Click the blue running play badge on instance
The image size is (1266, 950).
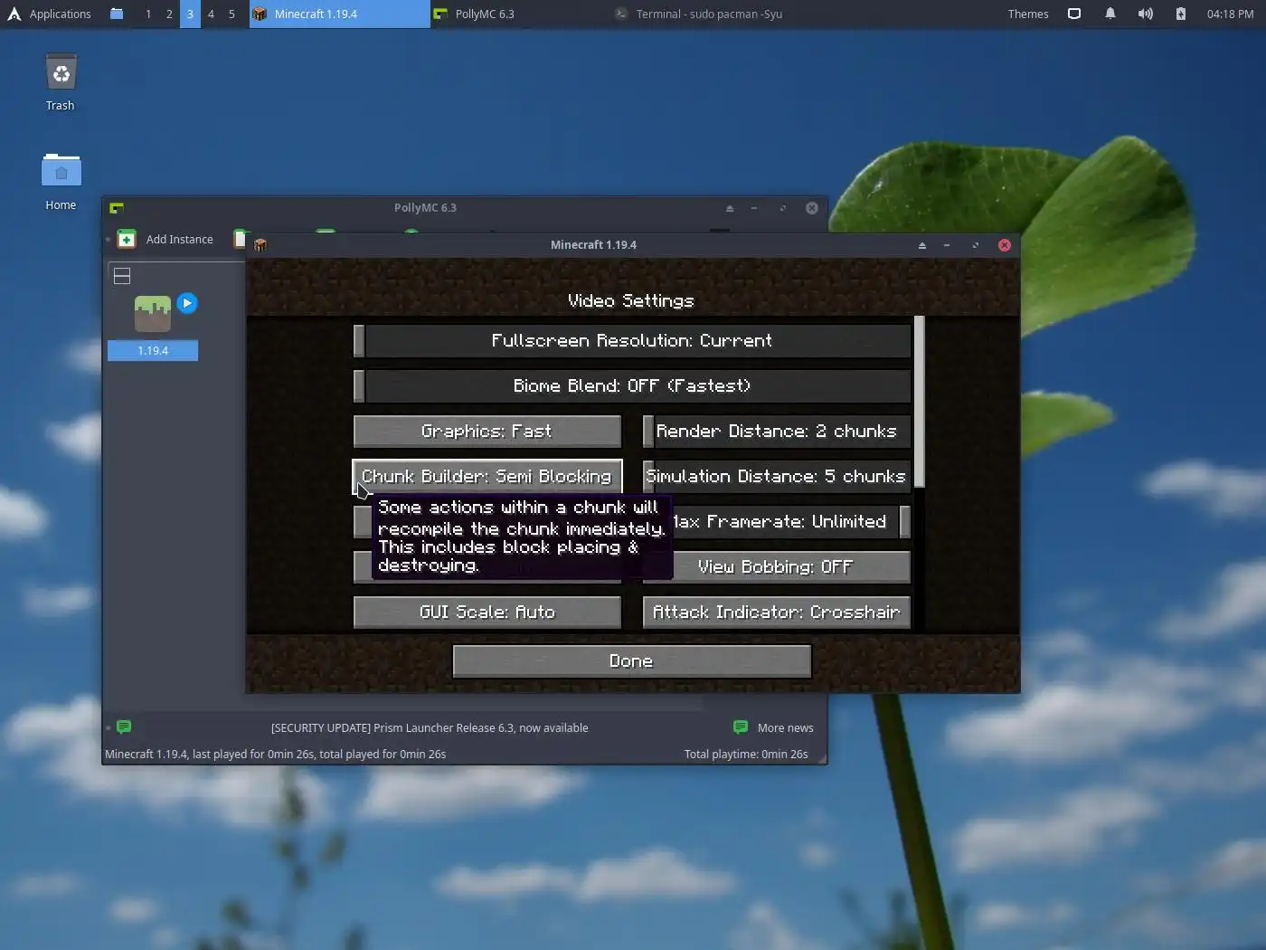point(187,303)
